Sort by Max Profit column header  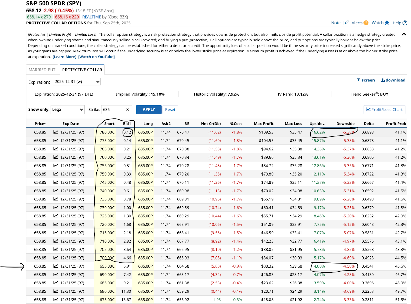click(264, 124)
